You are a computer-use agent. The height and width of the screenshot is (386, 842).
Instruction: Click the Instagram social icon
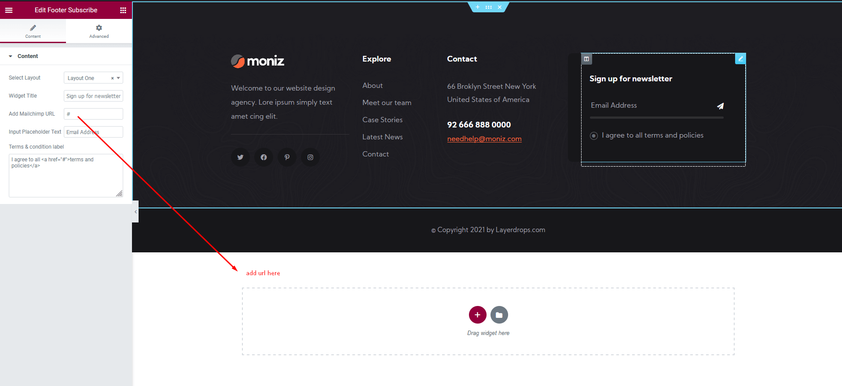(310, 157)
